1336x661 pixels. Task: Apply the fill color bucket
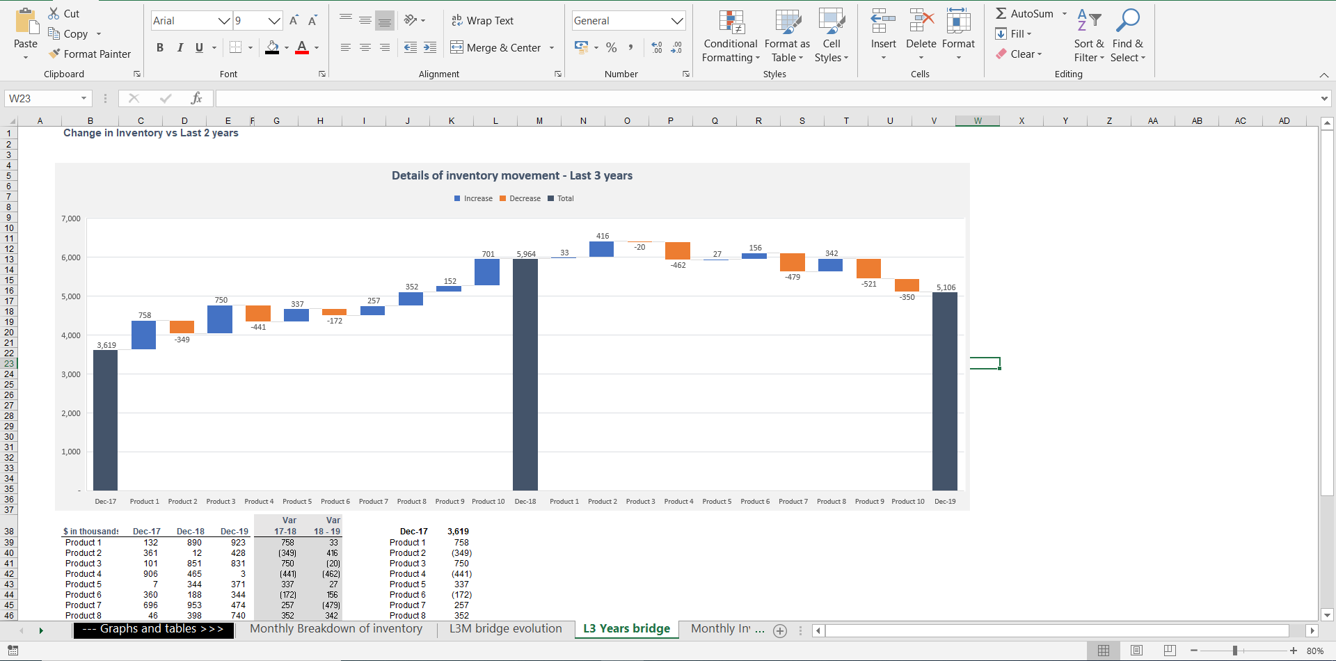coord(272,47)
